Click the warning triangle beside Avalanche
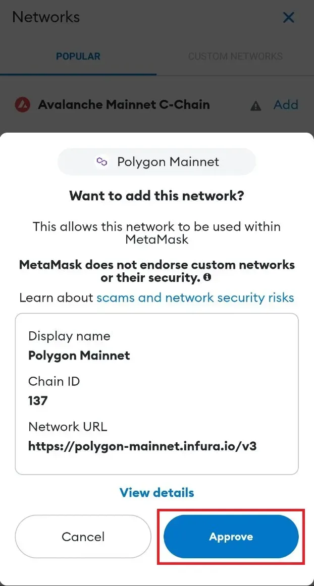 coord(255,106)
